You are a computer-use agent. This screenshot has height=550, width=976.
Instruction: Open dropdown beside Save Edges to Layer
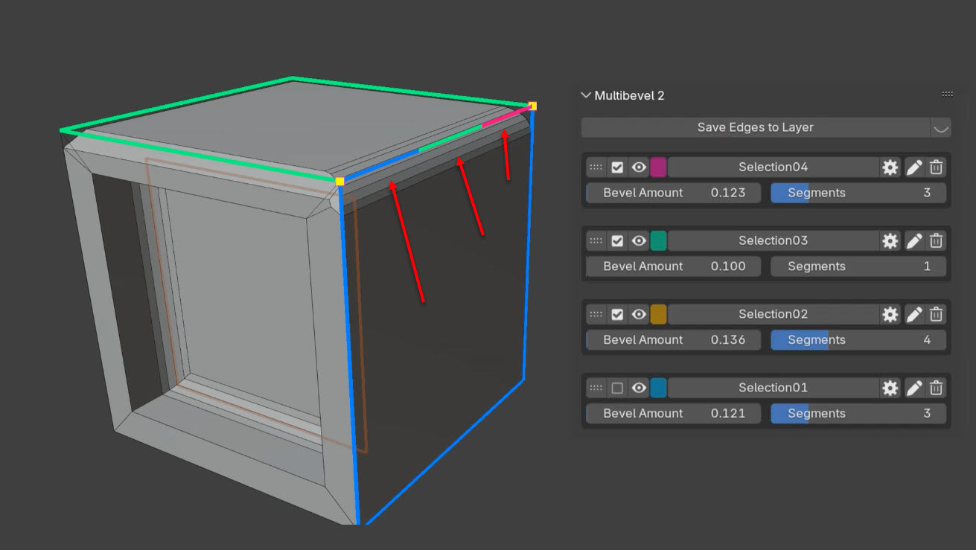pos(941,127)
